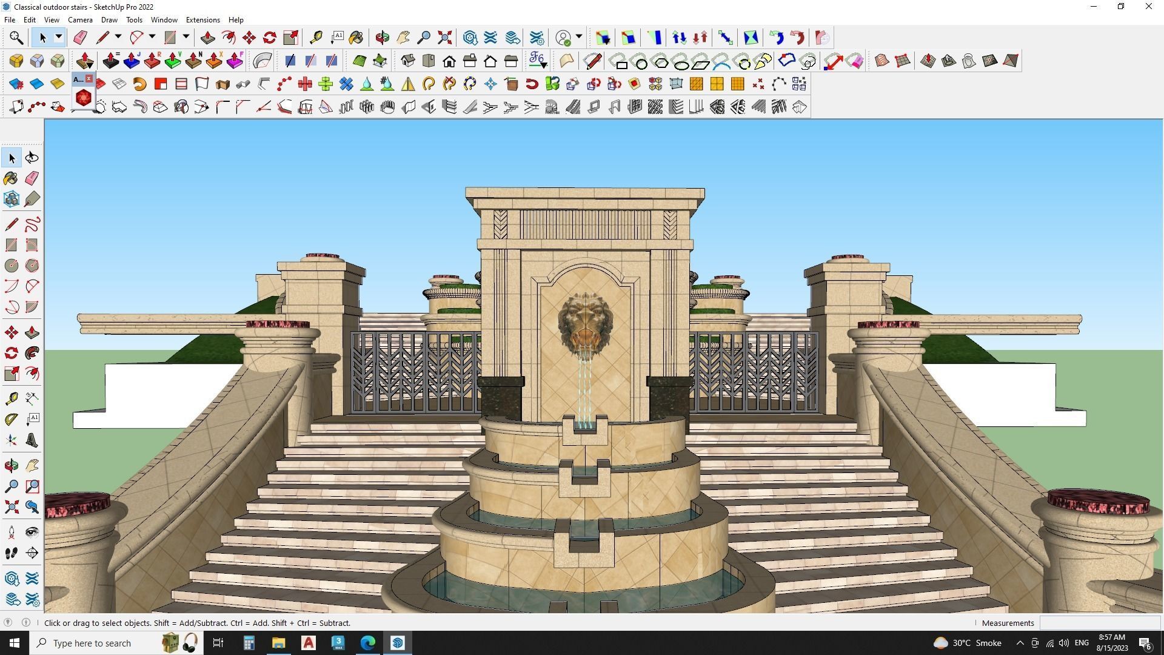Select the Freehand drawing tool
Viewport: 1164px width, 655px height.
pos(32,224)
